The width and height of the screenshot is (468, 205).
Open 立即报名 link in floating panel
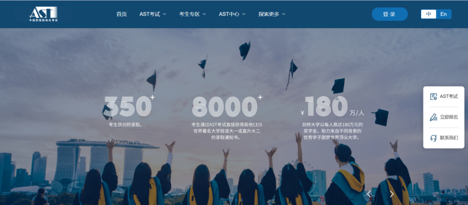coord(448,117)
